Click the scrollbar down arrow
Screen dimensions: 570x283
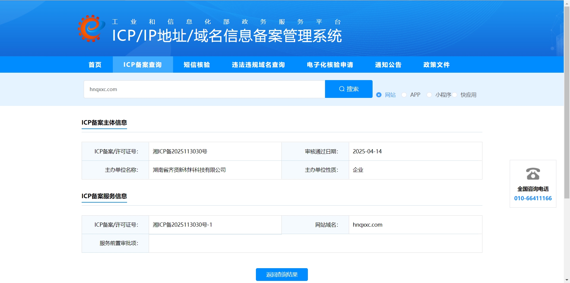(567, 280)
